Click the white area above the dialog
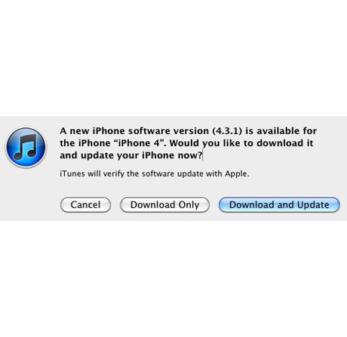 [x=173, y=58]
